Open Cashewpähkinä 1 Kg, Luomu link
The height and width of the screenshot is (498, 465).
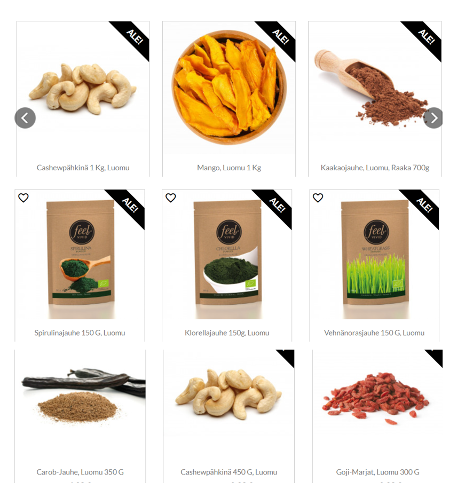[83, 168]
